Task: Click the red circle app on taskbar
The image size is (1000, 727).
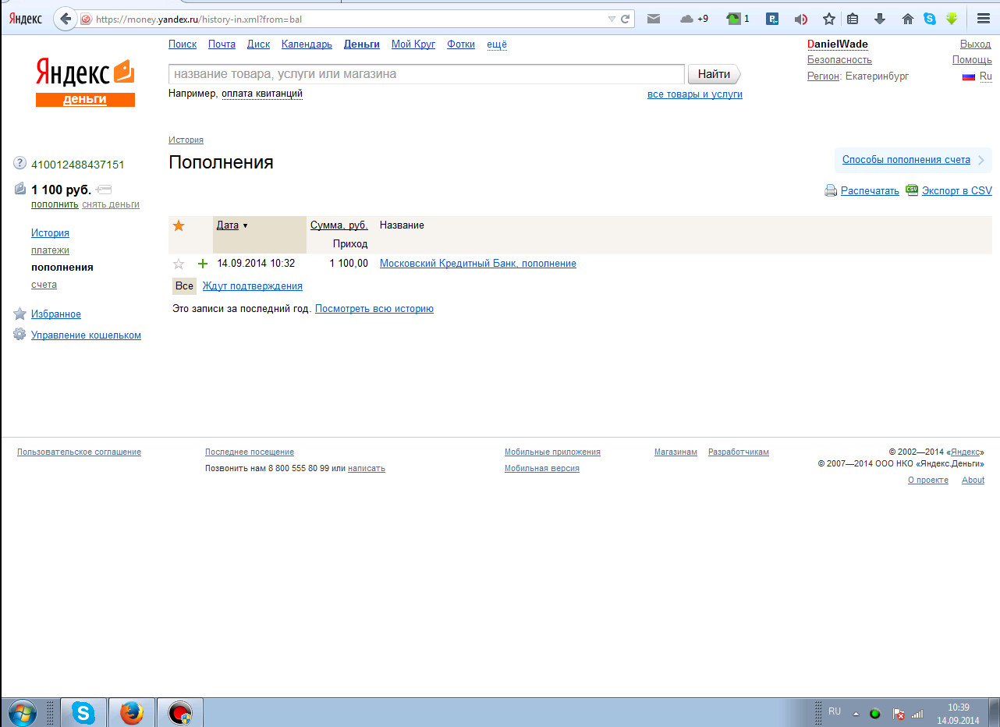Action: coord(181,713)
